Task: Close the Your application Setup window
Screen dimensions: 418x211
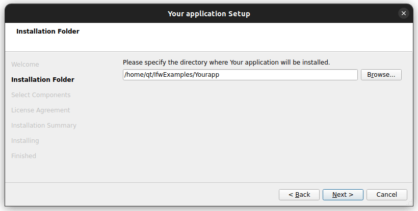Action: [x=404, y=14]
